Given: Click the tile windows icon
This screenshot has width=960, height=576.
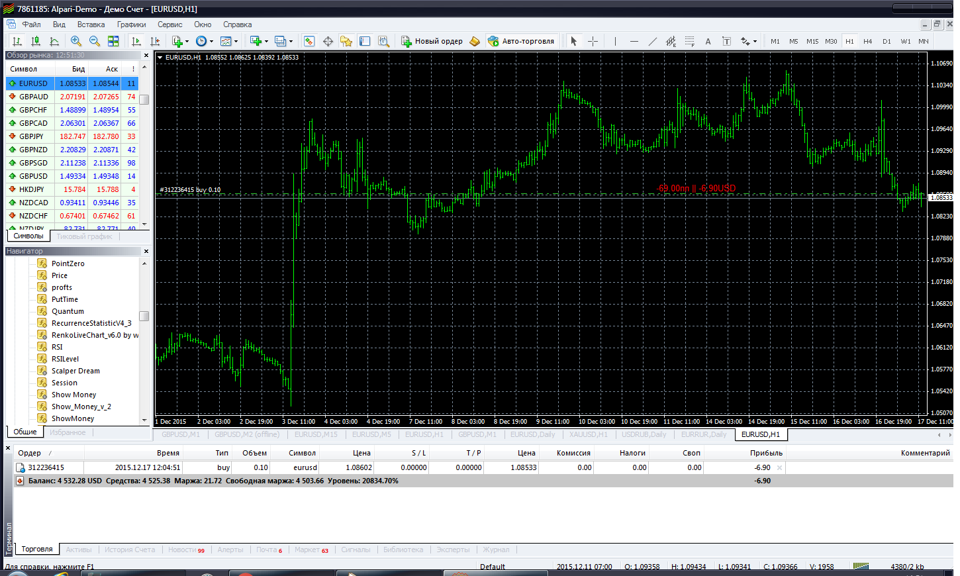Looking at the screenshot, I should click(113, 41).
